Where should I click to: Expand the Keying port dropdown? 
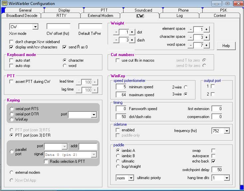coord(94,115)
